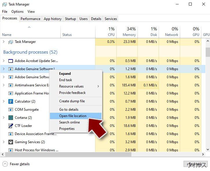
Task: Select the Processes tab
Action: tap(10, 18)
